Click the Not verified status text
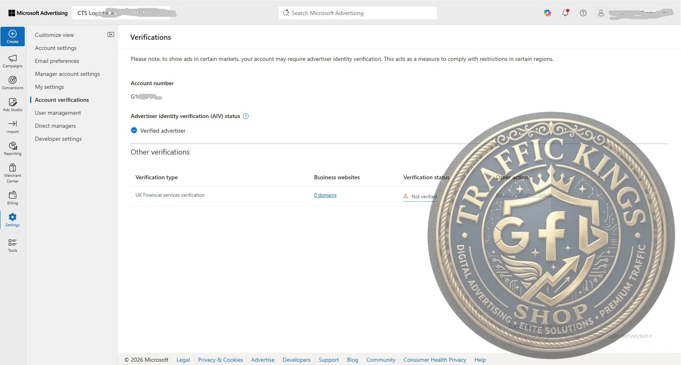The width and height of the screenshot is (681, 365). click(x=424, y=197)
